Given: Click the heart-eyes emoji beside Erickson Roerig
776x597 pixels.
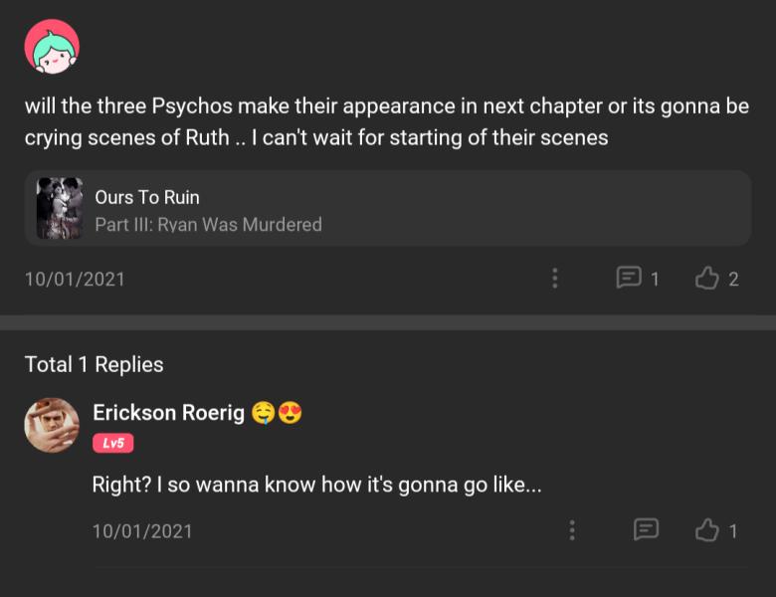Looking at the screenshot, I should coord(291,412).
